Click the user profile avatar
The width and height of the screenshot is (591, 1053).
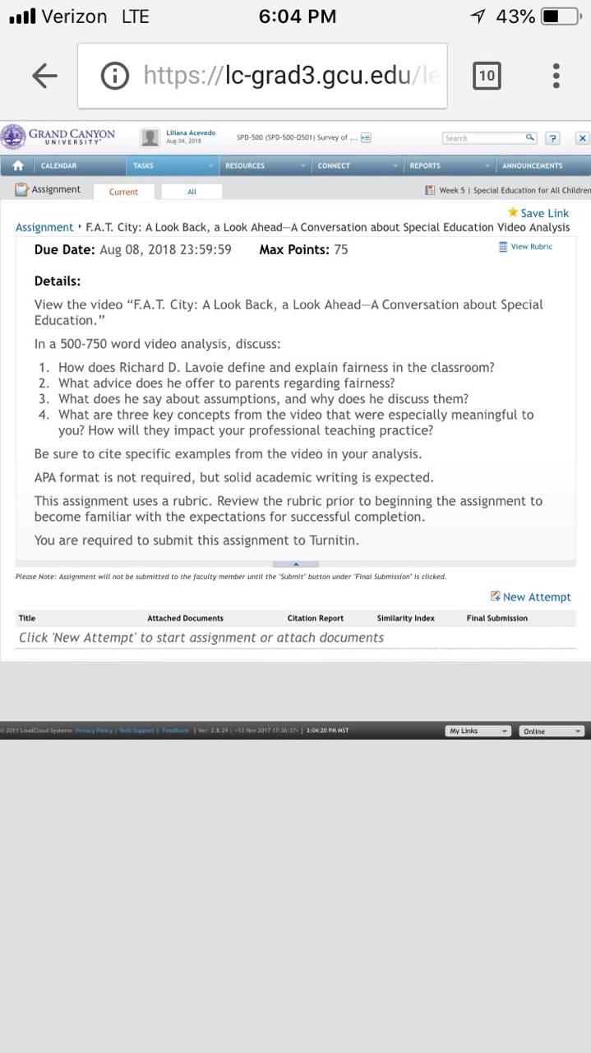(x=150, y=137)
